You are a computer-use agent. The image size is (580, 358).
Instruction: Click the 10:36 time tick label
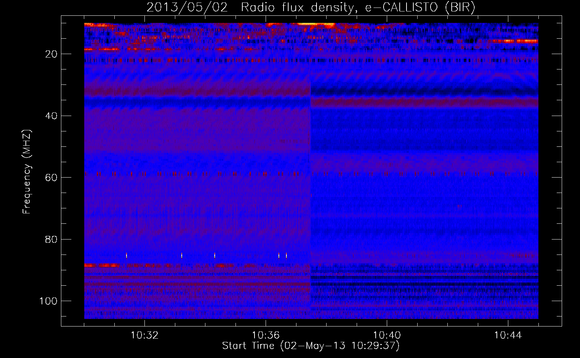point(266,335)
